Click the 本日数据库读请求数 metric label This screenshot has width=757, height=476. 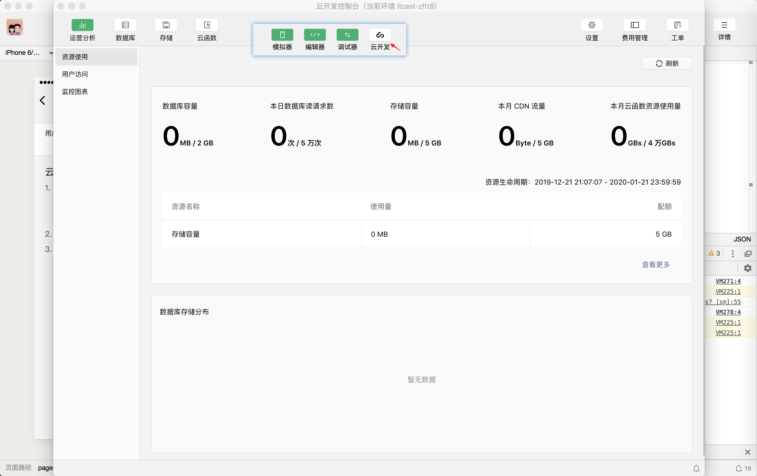pos(302,106)
